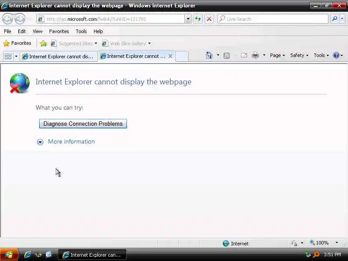
Task: Click the More information link text
Action: click(x=71, y=142)
